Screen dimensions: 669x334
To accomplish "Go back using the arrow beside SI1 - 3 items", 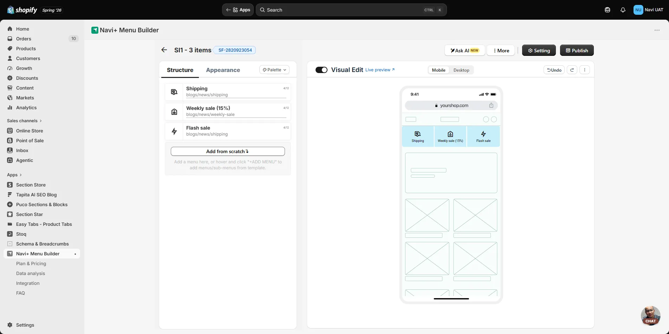I will 164,50.
